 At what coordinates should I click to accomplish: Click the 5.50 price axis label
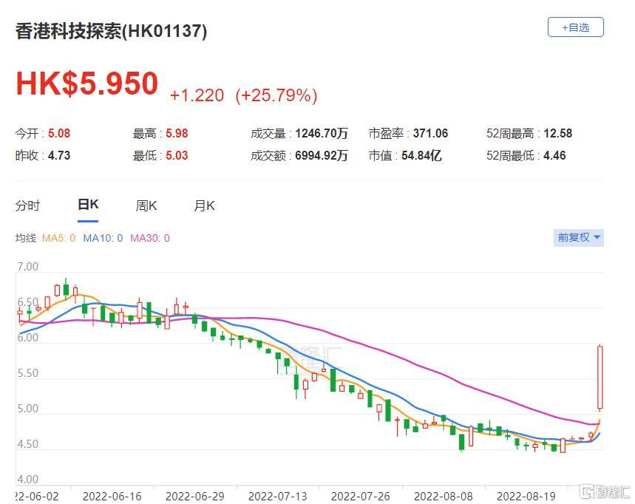(28, 373)
